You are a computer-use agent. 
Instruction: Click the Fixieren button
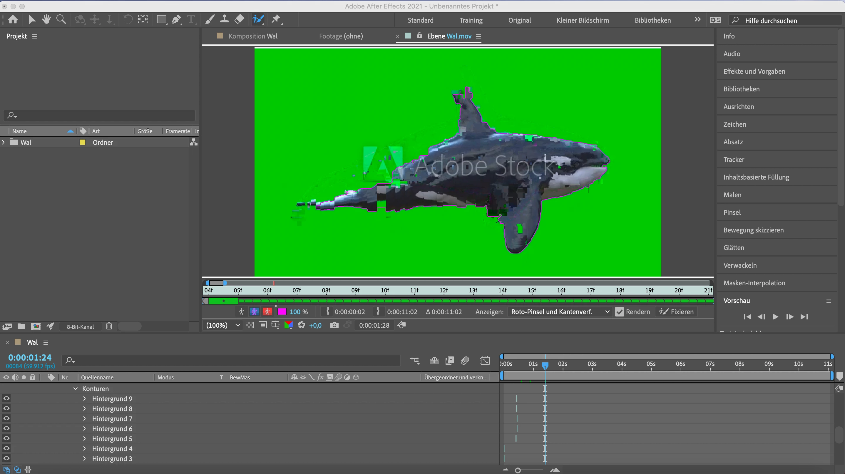(x=677, y=312)
